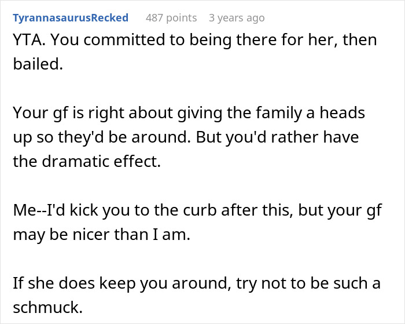Click the "3 years ago" comment timestamp

click(236, 18)
